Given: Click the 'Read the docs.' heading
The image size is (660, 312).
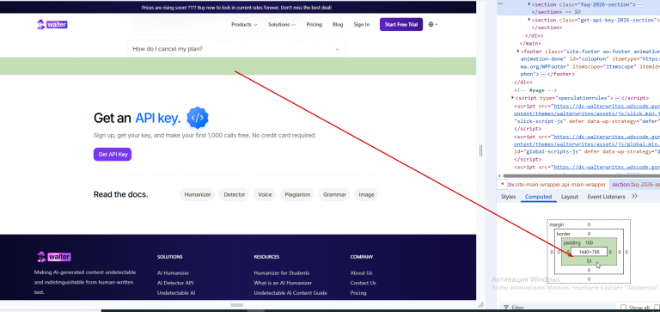Looking at the screenshot, I should click(x=121, y=194).
